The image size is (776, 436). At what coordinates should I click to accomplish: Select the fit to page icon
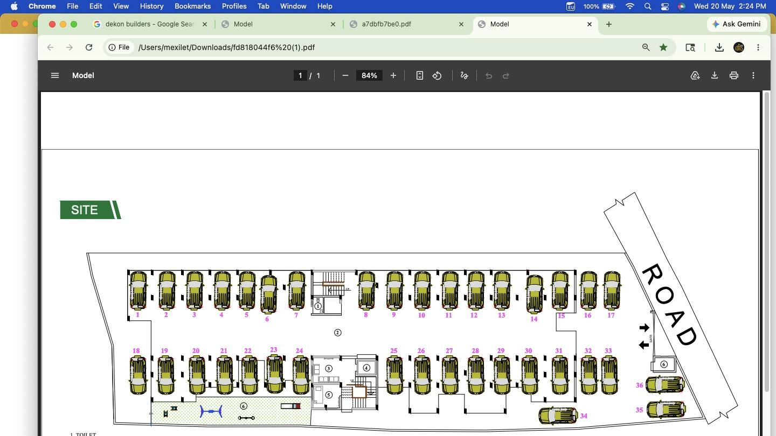(x=420, y=75)
